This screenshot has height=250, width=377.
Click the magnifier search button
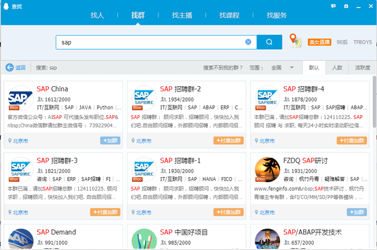[x=269, y=42]
